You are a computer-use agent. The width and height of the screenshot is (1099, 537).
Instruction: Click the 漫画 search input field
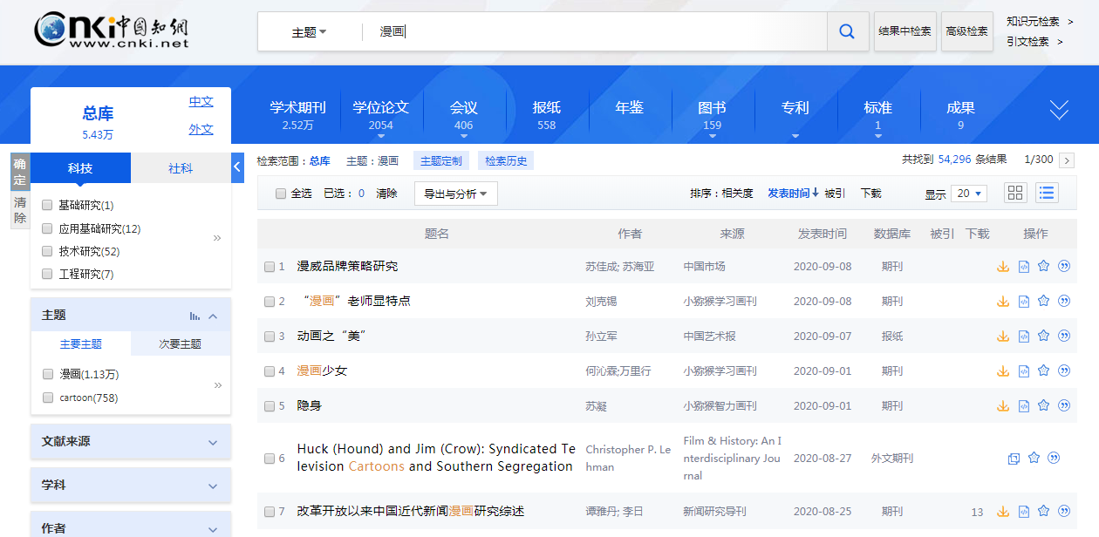click(x=593, y=32)
